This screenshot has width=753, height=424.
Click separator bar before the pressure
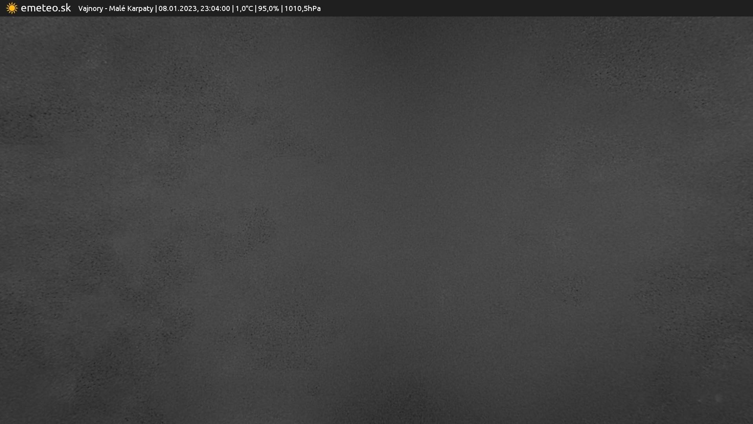(x=282, y=9)
